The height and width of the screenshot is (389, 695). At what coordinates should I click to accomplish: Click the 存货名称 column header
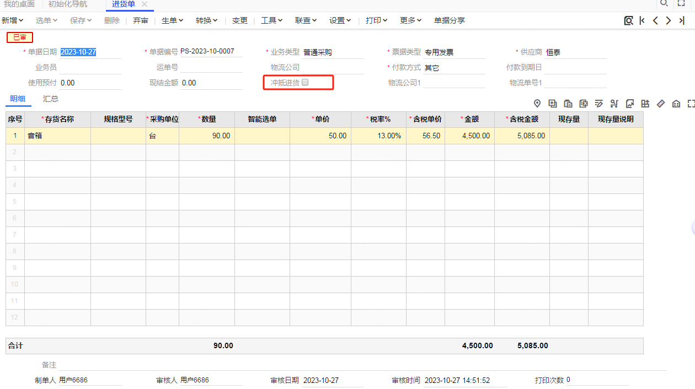[58, 120]
